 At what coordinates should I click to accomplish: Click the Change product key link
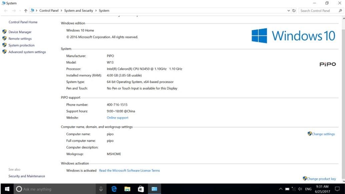pos(321,179)
